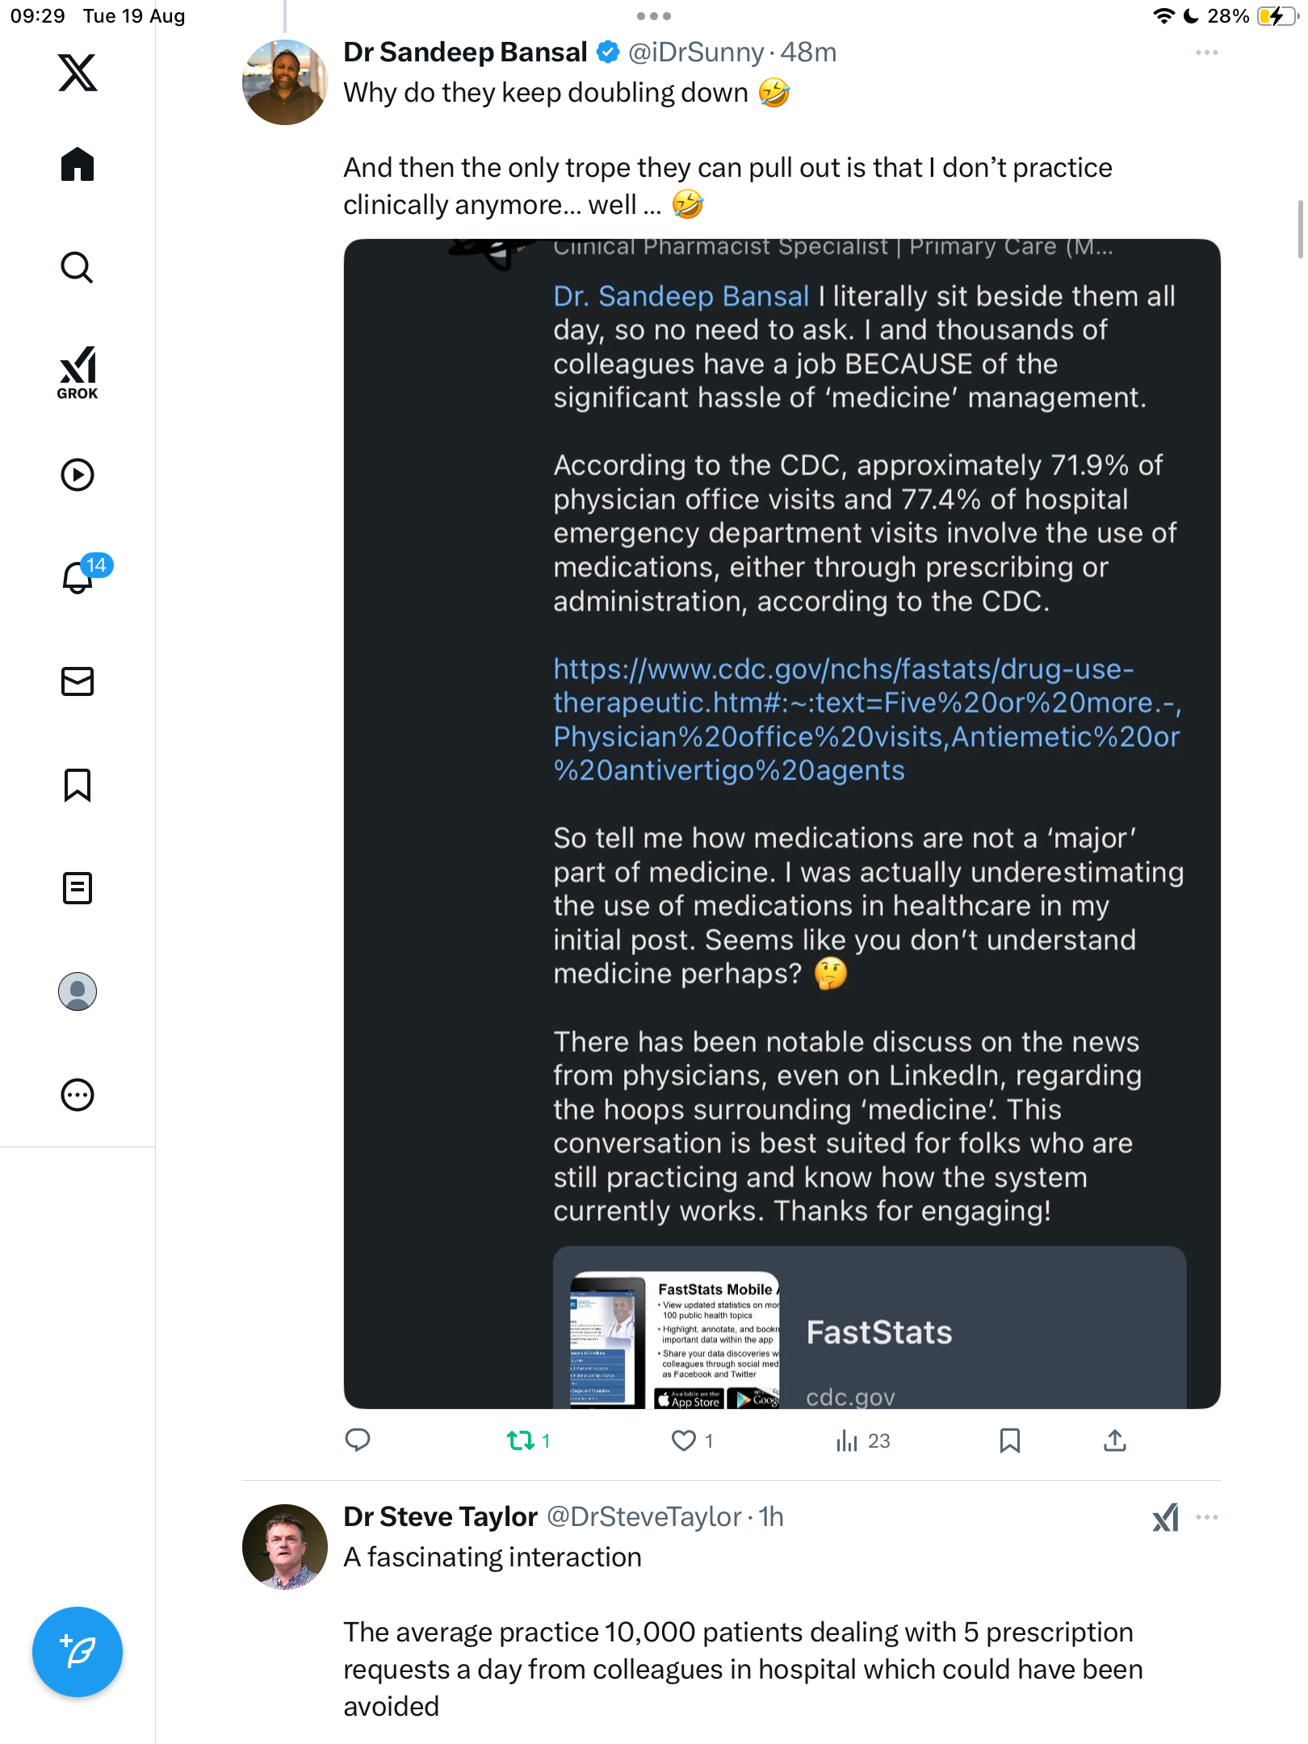The height and width of the screenshot is (1744, 1308).
Task: Open the Search explore icon
Action: [x=78, y=268]
